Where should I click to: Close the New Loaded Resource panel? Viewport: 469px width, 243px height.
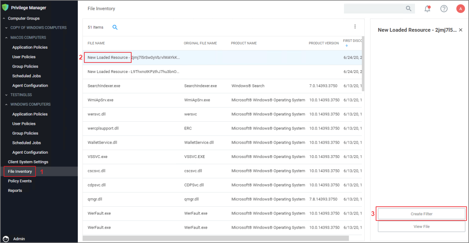(460, 30)
